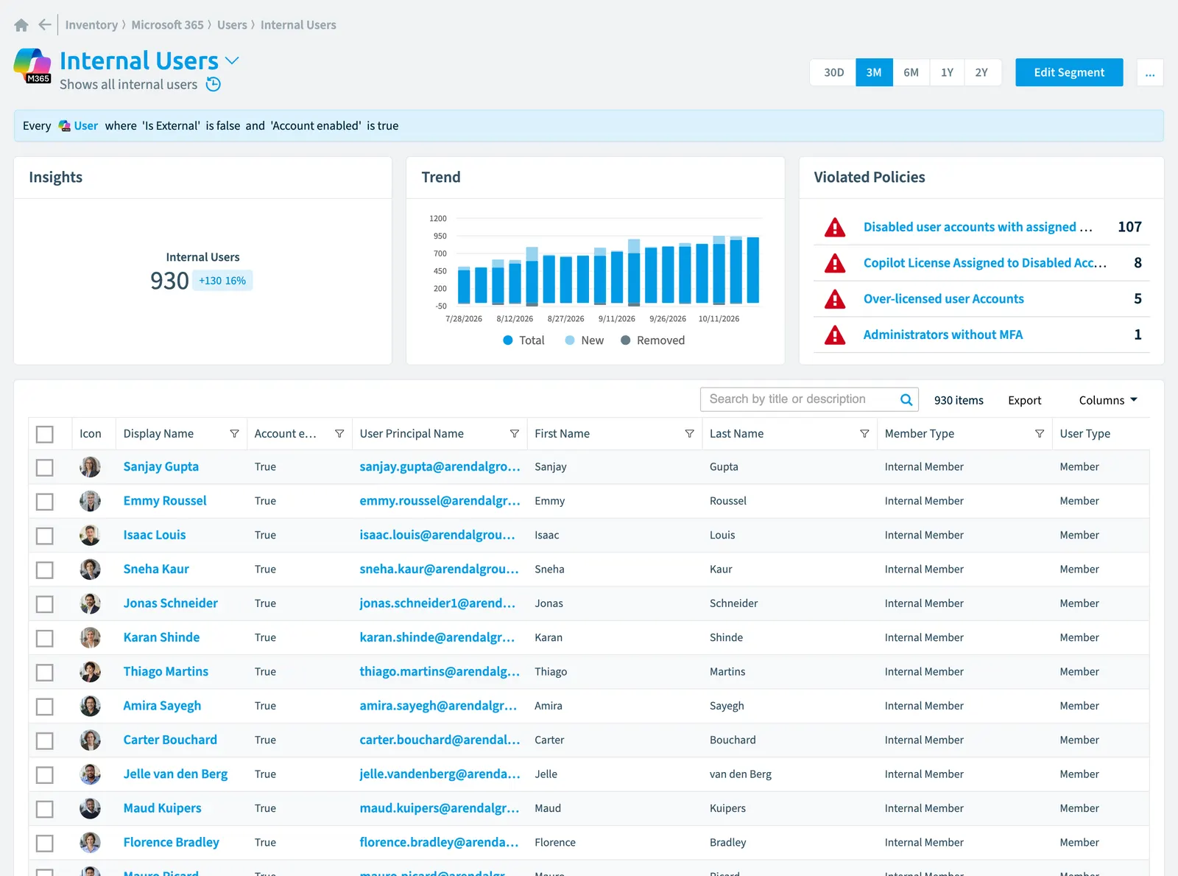Viewport: 1178px width, 876px height.
Task: Open the Disabled user accounts policy link
Action: coord(978,227)
